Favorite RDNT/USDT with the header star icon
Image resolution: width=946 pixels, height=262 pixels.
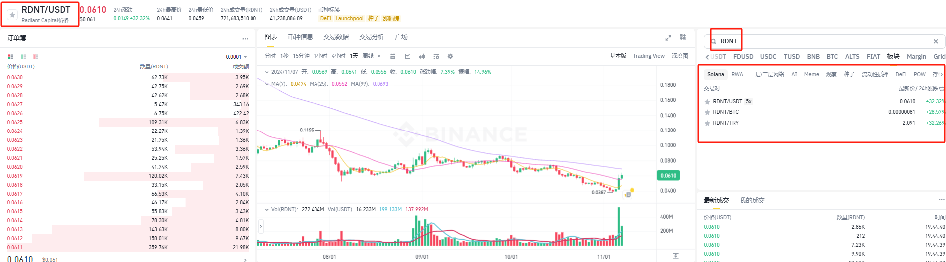(x=12, y=15)
